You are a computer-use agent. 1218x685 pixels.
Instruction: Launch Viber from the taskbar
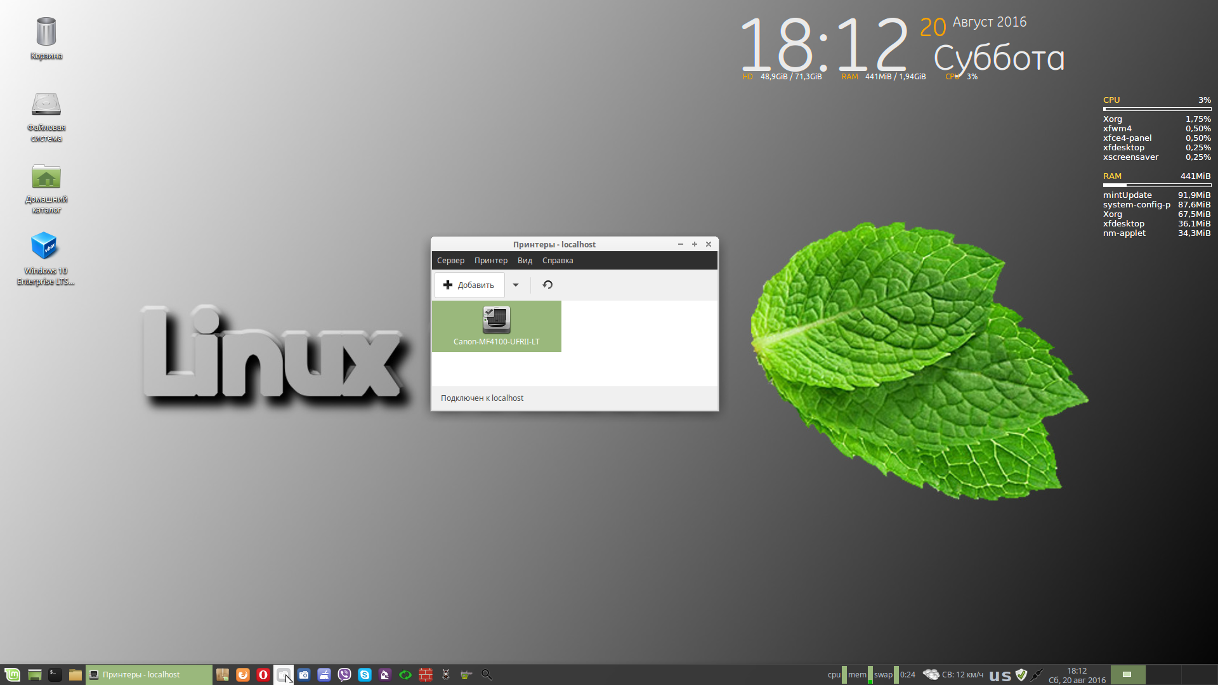click(x=344, y=675)
